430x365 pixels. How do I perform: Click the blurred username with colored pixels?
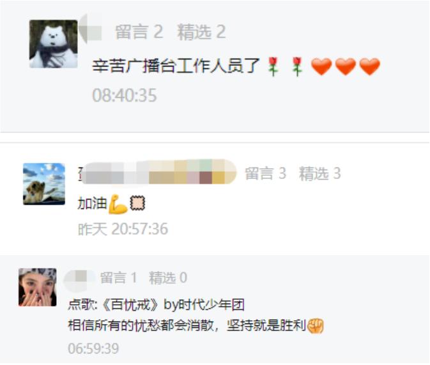click(158, 172)
